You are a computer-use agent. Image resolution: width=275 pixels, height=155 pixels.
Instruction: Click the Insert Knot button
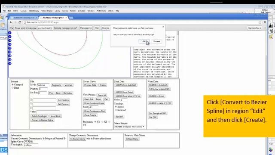click(55, 116)
